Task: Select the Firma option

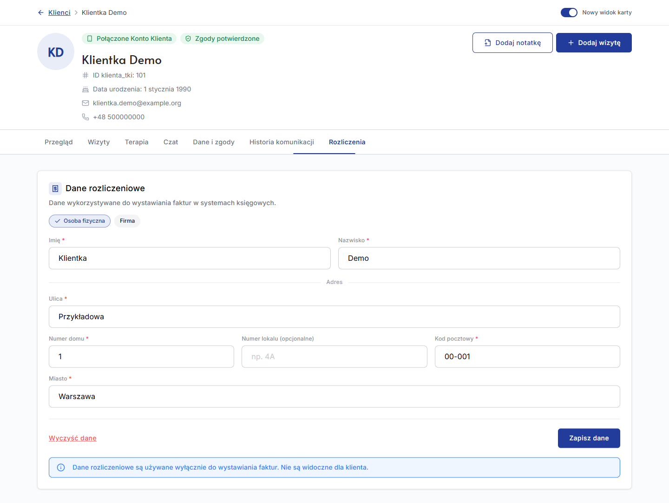Action: pos(127,221)
